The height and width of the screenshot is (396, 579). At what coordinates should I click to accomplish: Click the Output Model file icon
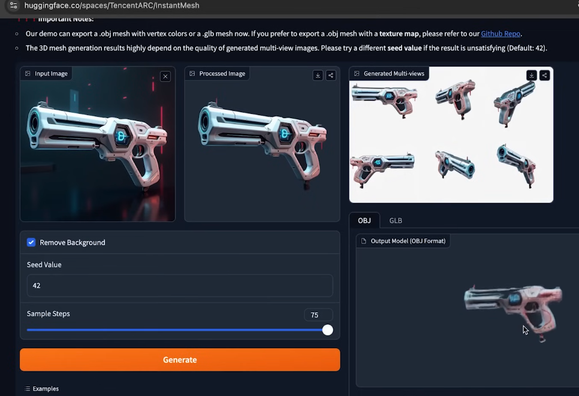coord(364,241)
